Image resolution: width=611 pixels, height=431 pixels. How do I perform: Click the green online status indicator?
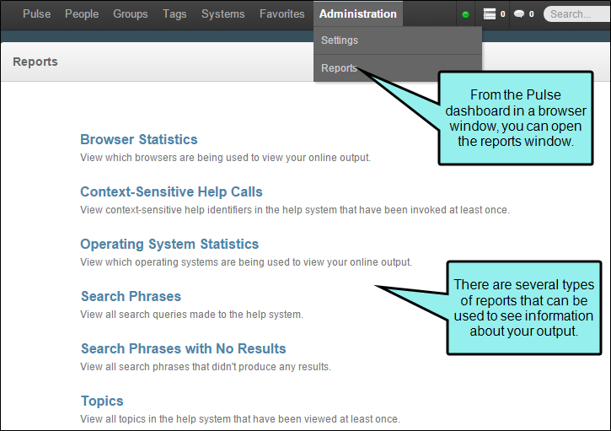click(465, 15)
